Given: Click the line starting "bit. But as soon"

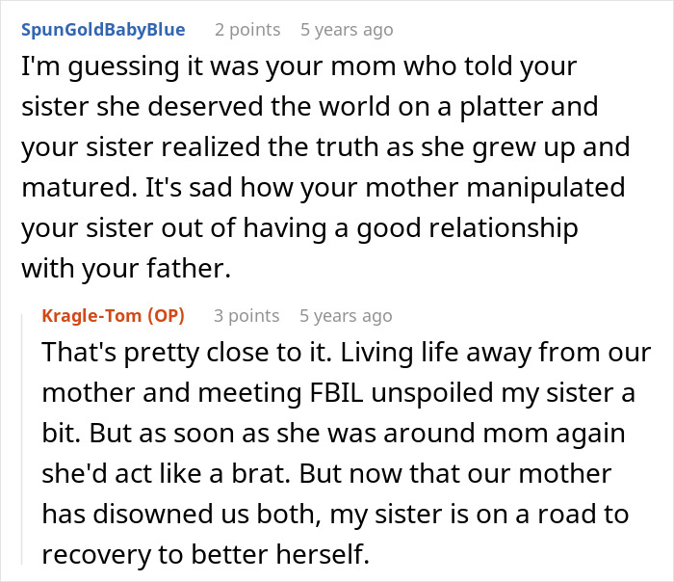Looking at the screenshot, I should coord(333,434).
